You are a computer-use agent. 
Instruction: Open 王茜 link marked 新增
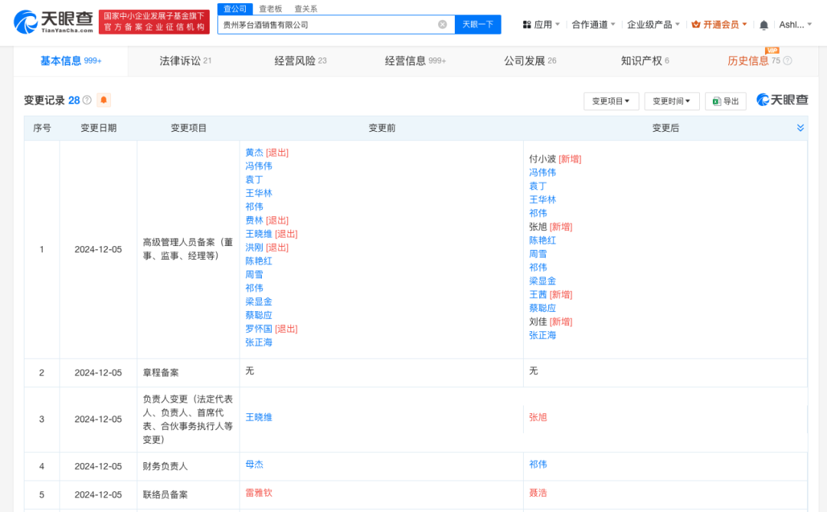coord(538,294)
